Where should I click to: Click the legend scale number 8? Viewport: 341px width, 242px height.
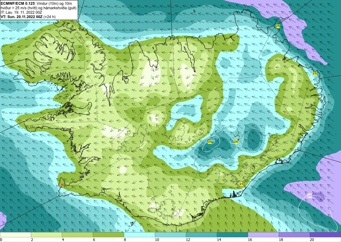(125, 240)
